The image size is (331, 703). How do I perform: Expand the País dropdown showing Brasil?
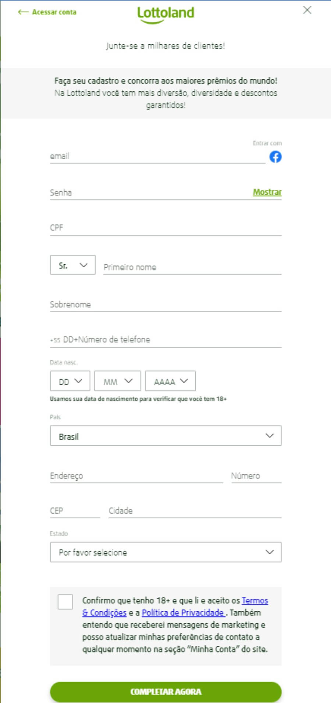click(165, 436)
